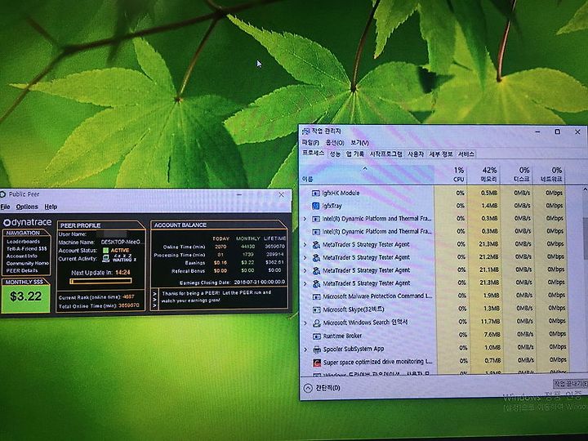Open PEER Details navigation link
The height and width of the screenshot is (441, 588).
point(22,270)
